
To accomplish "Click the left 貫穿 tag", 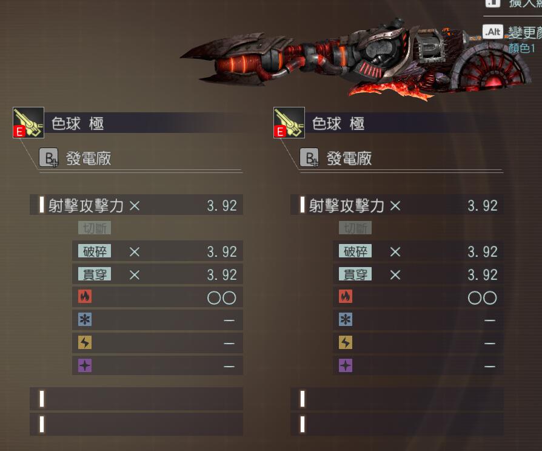I will coord(95,274).
